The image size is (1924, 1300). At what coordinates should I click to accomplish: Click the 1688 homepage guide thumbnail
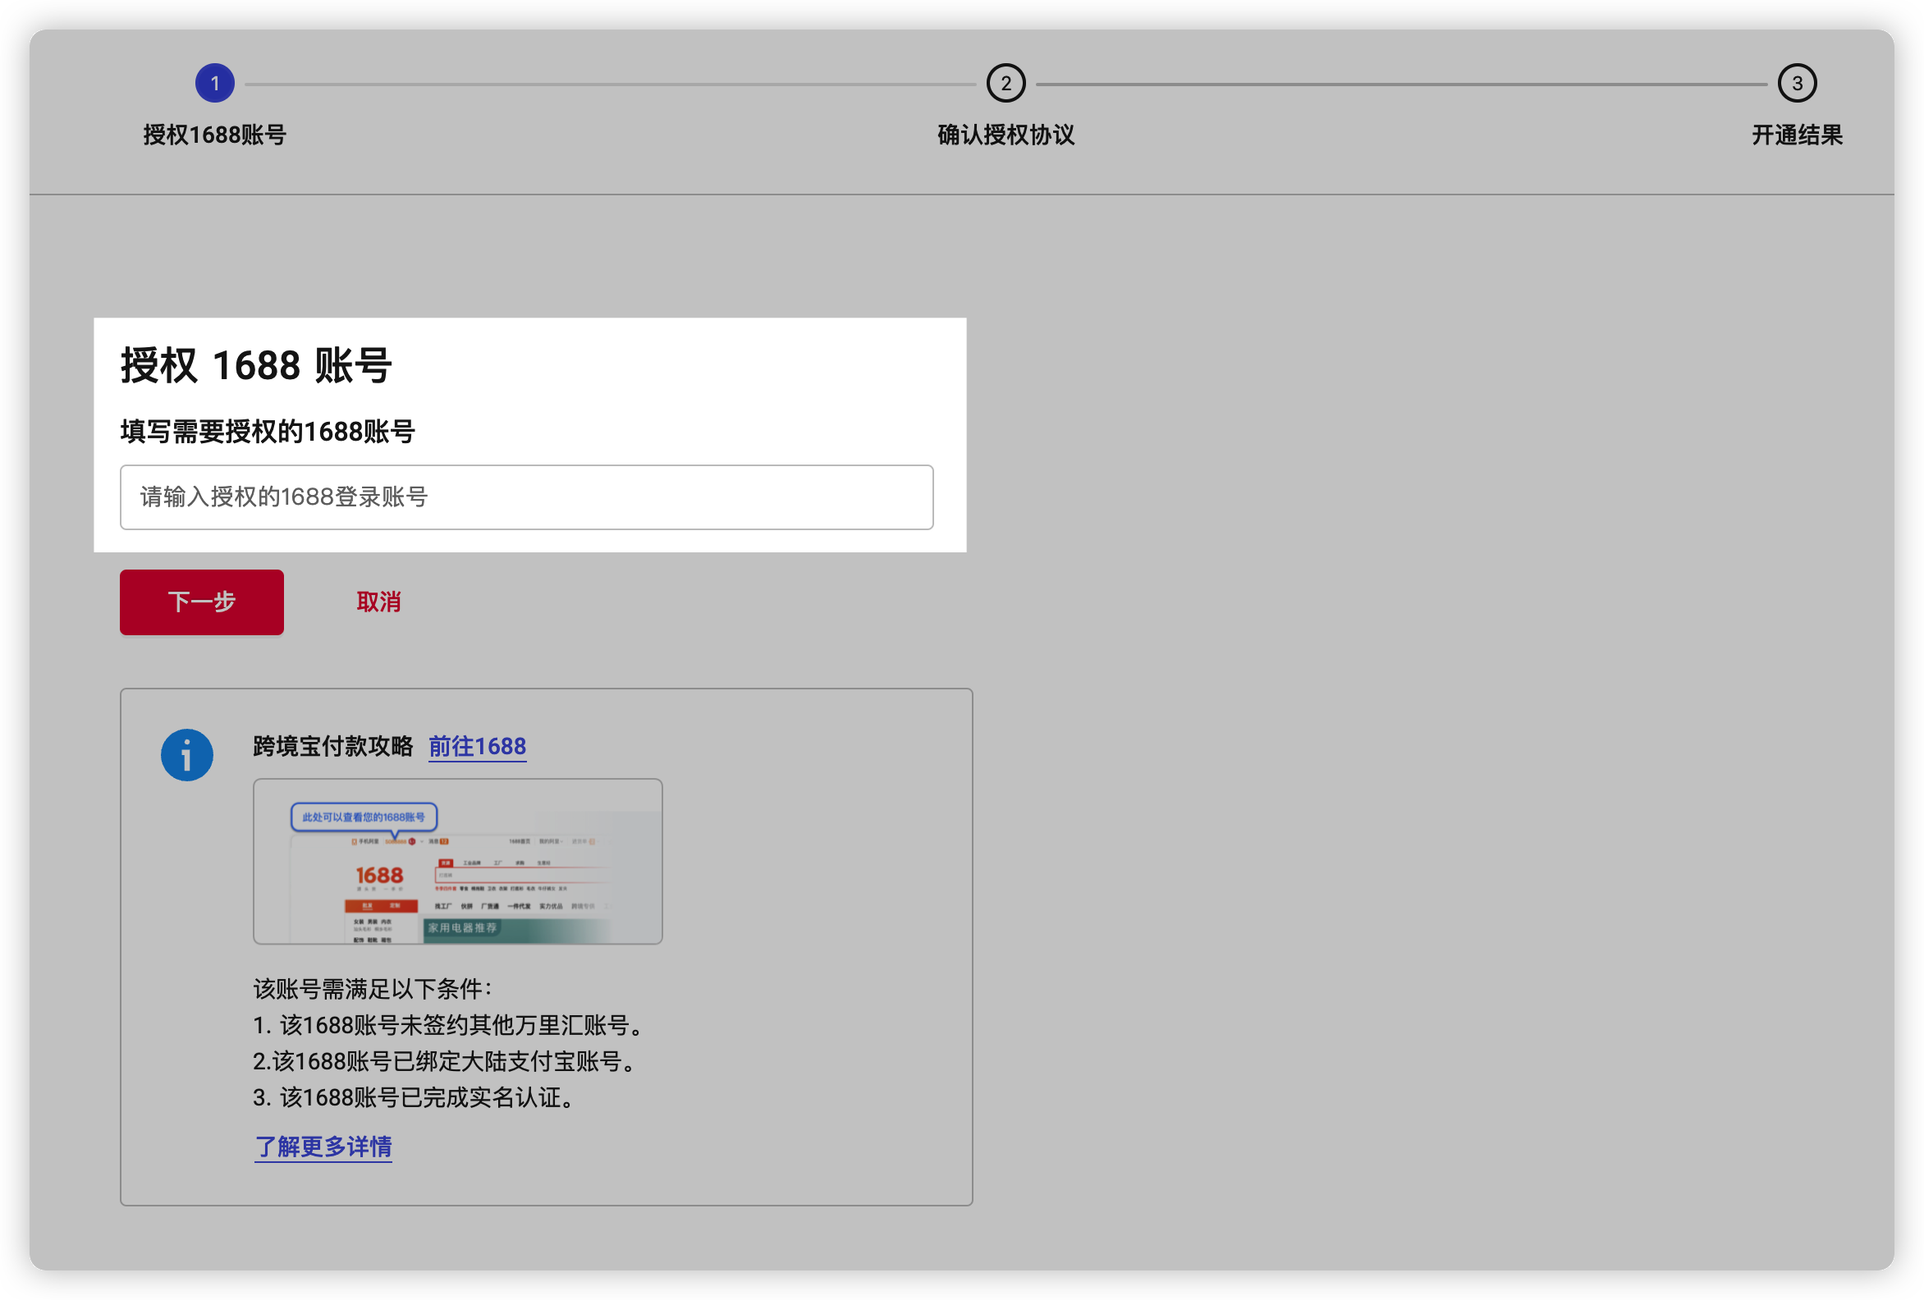[x=457, y=861]
